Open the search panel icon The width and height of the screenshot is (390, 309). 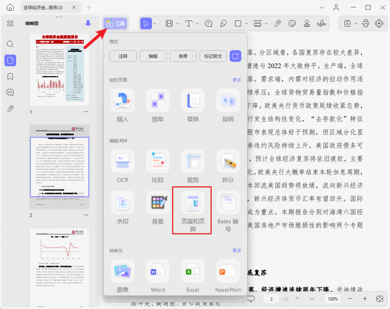[x=10, y=44]
